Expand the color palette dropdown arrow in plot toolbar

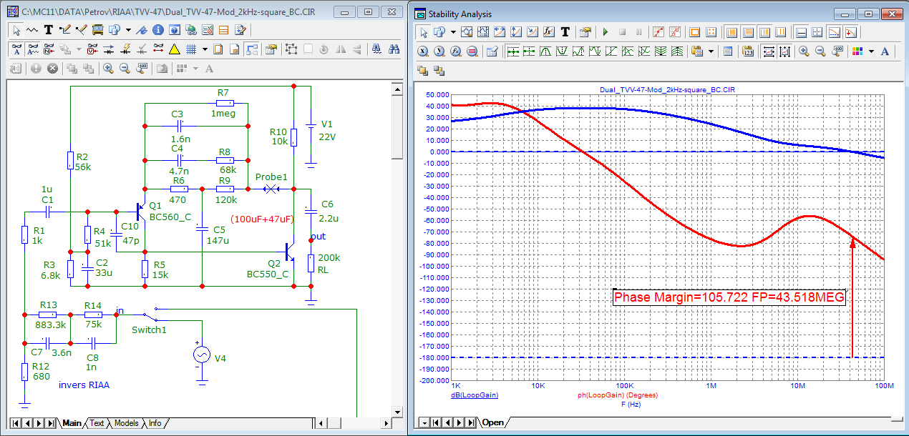(x=871, y=51)
